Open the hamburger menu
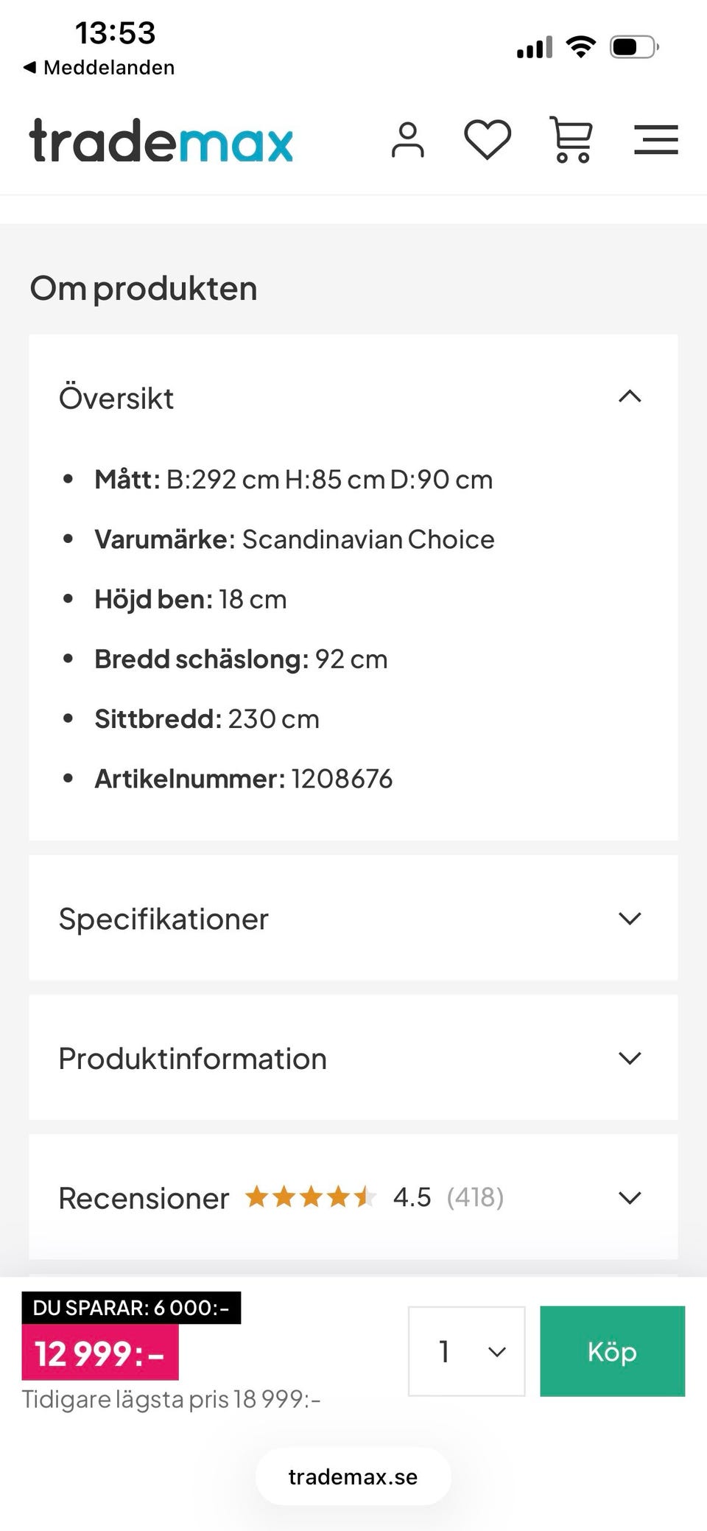The image size is (707, 1531). point(655,140)
